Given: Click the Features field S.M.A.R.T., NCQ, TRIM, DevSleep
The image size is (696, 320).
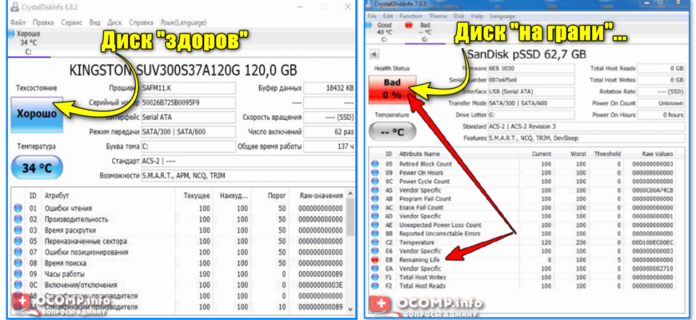Looking at the screenshot, I should pos(586,138).
